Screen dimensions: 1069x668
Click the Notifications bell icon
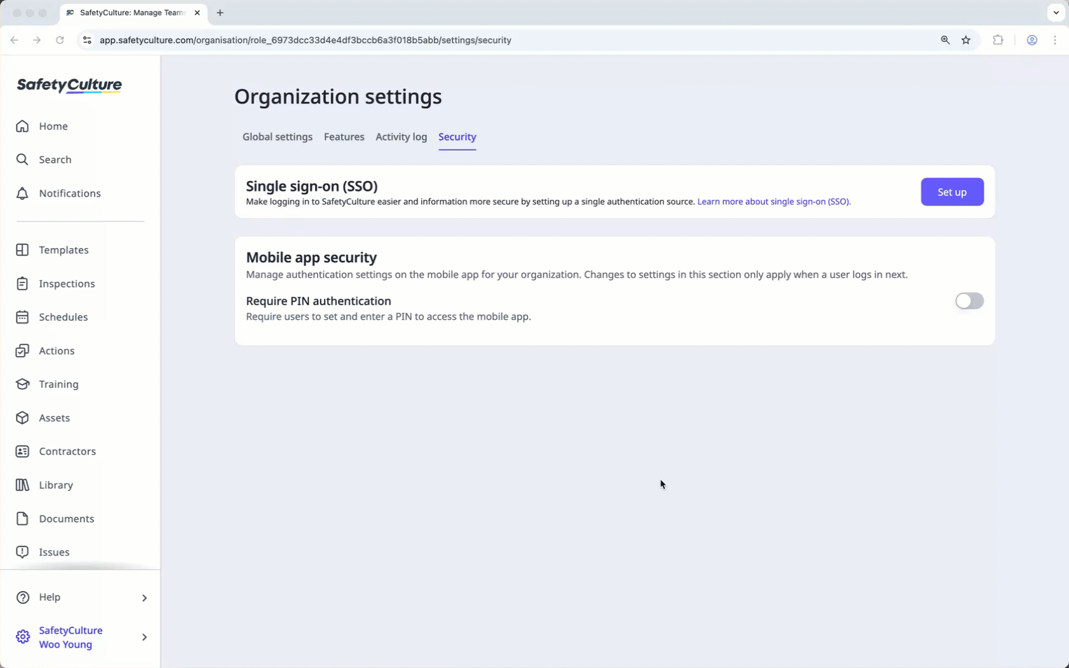pyautogui.click(x=22, y=193)
